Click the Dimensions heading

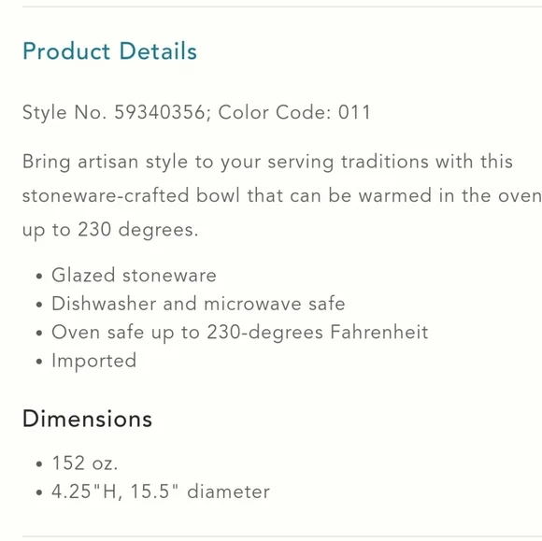(87, 419)
